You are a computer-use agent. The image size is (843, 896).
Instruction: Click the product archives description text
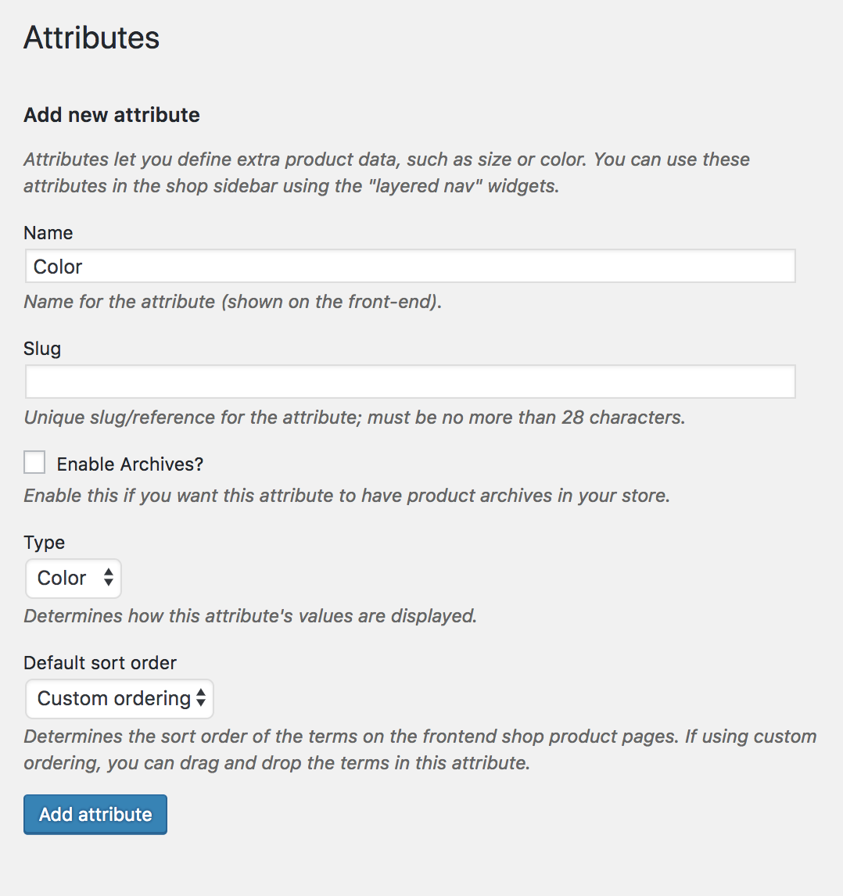[x=346, y=495]
